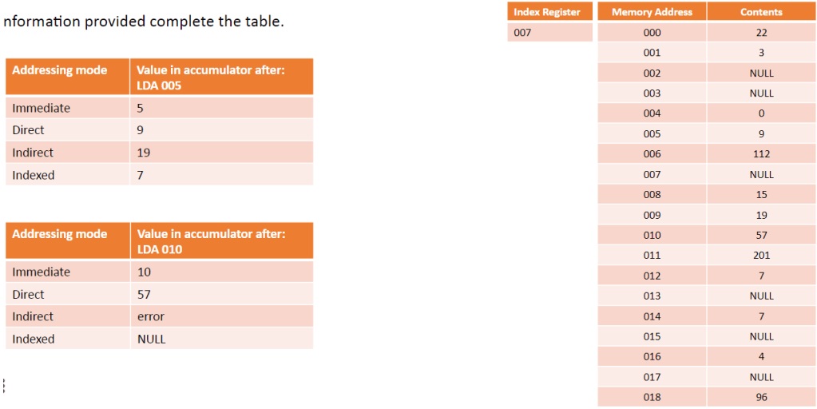Click Indexed label in the LDA 005 table
Image resolution: width=817 pixels, height=409 pixels.
click(x=34, y=175)
